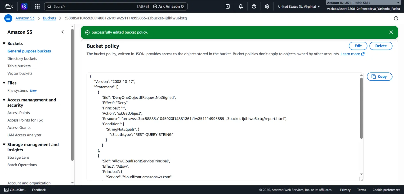404x194 pixels.
Task: Click the "AllowCloudFrontServicePrincipal" Sid text
Action: [141, 161]
